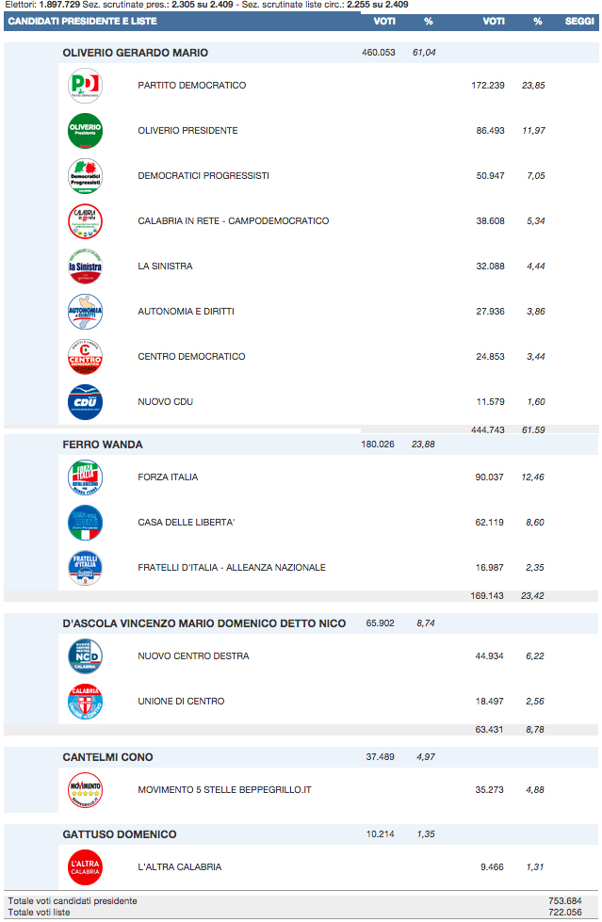The height and width of the screenshot is (922, 602).
Task: Click the Democratici Progressisti logo
Action: coord(85,176)
